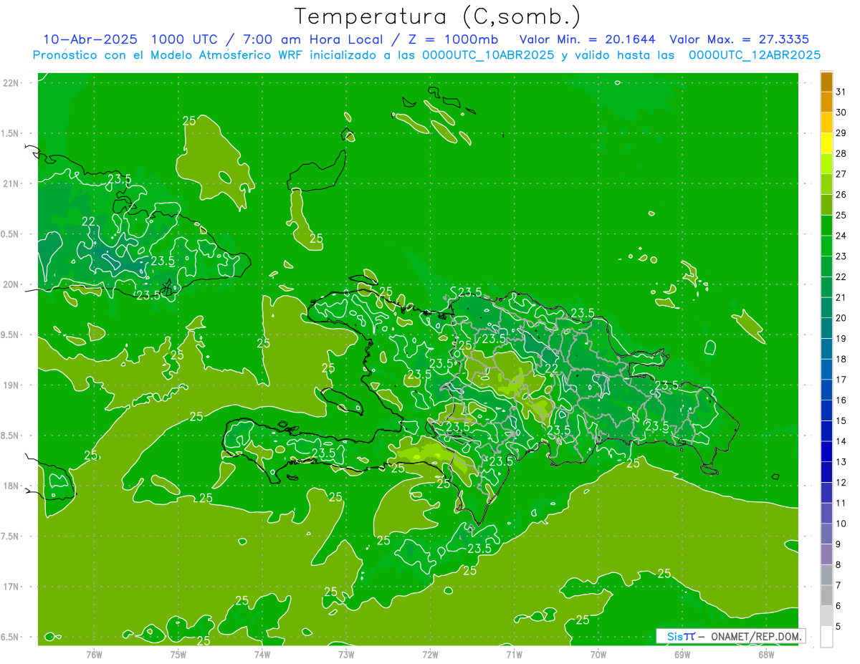Click the '17N' latitude axis label
The width and height of the screenshot is (860, 664).
[x=11, y=587]
